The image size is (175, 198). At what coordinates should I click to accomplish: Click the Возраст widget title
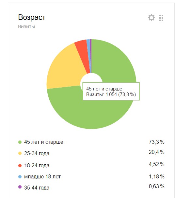point(32,17)
